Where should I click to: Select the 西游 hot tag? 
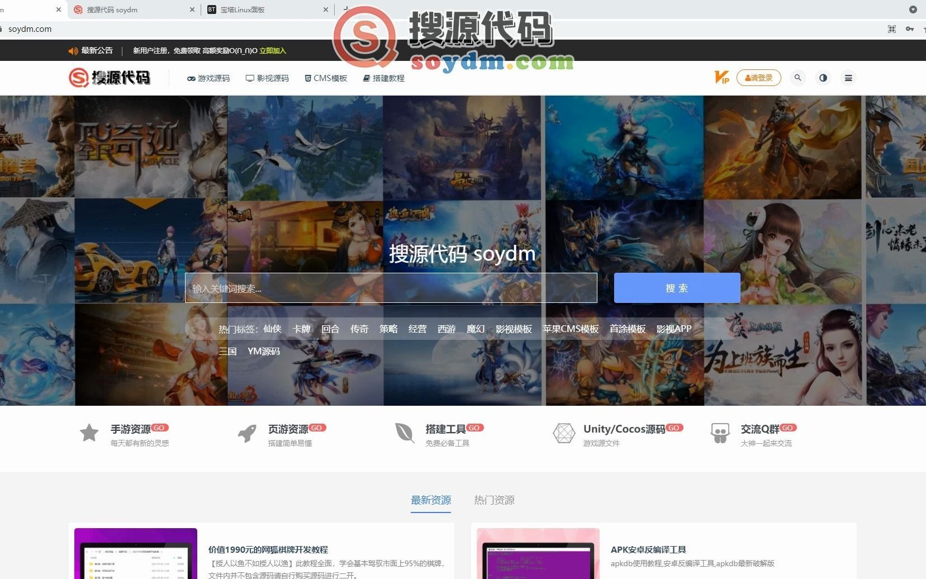pos(447,329)
